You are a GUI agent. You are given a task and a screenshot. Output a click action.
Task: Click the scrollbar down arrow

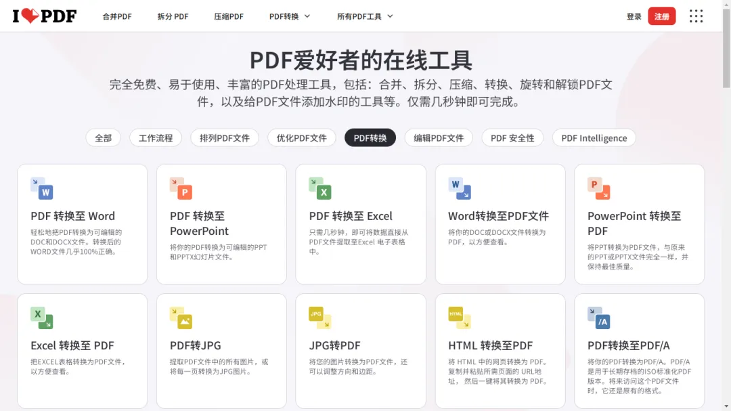[726, 407]
